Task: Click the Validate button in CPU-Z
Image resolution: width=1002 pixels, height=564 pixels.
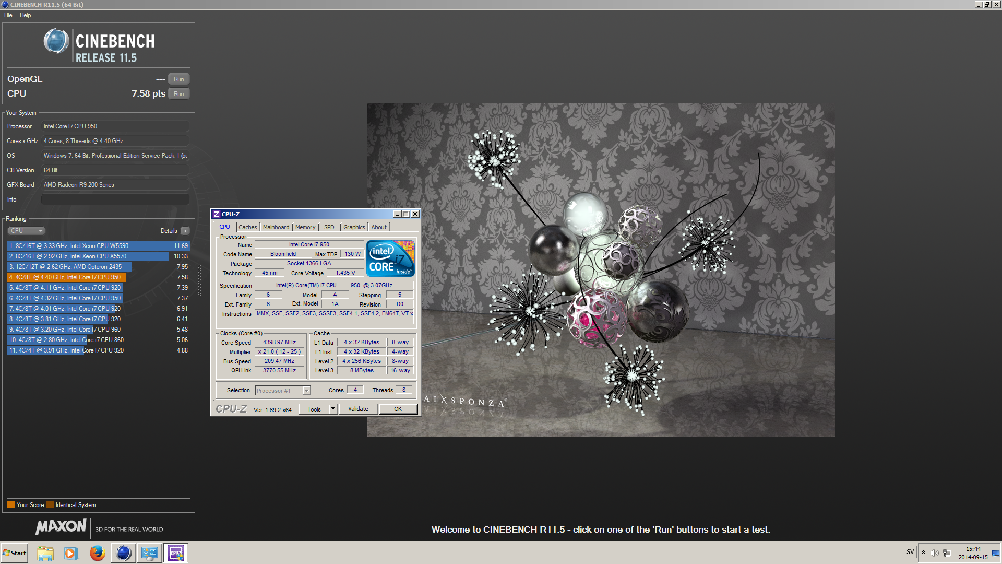Action: (x=358, y=409)
